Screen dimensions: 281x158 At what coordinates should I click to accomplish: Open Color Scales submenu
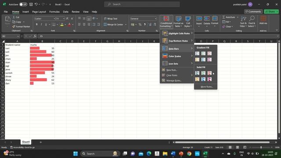point(177,56)
